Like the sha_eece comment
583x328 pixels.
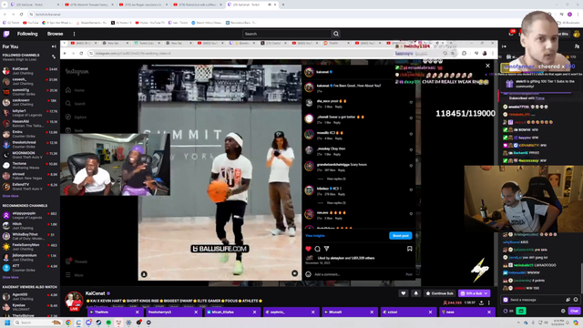pos(411,102)
